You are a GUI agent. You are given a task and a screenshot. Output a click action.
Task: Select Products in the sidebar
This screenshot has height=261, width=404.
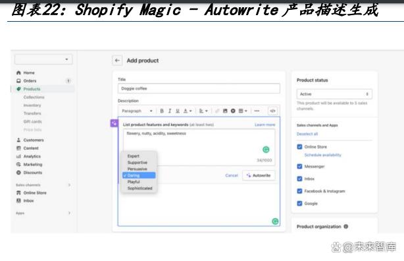coord(32,89)
